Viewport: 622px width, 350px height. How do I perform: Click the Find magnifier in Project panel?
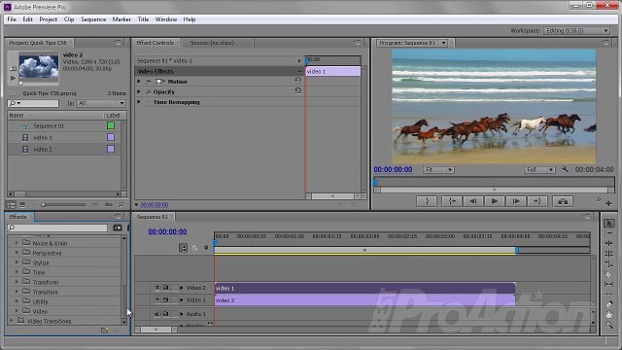tap(121, 205)
